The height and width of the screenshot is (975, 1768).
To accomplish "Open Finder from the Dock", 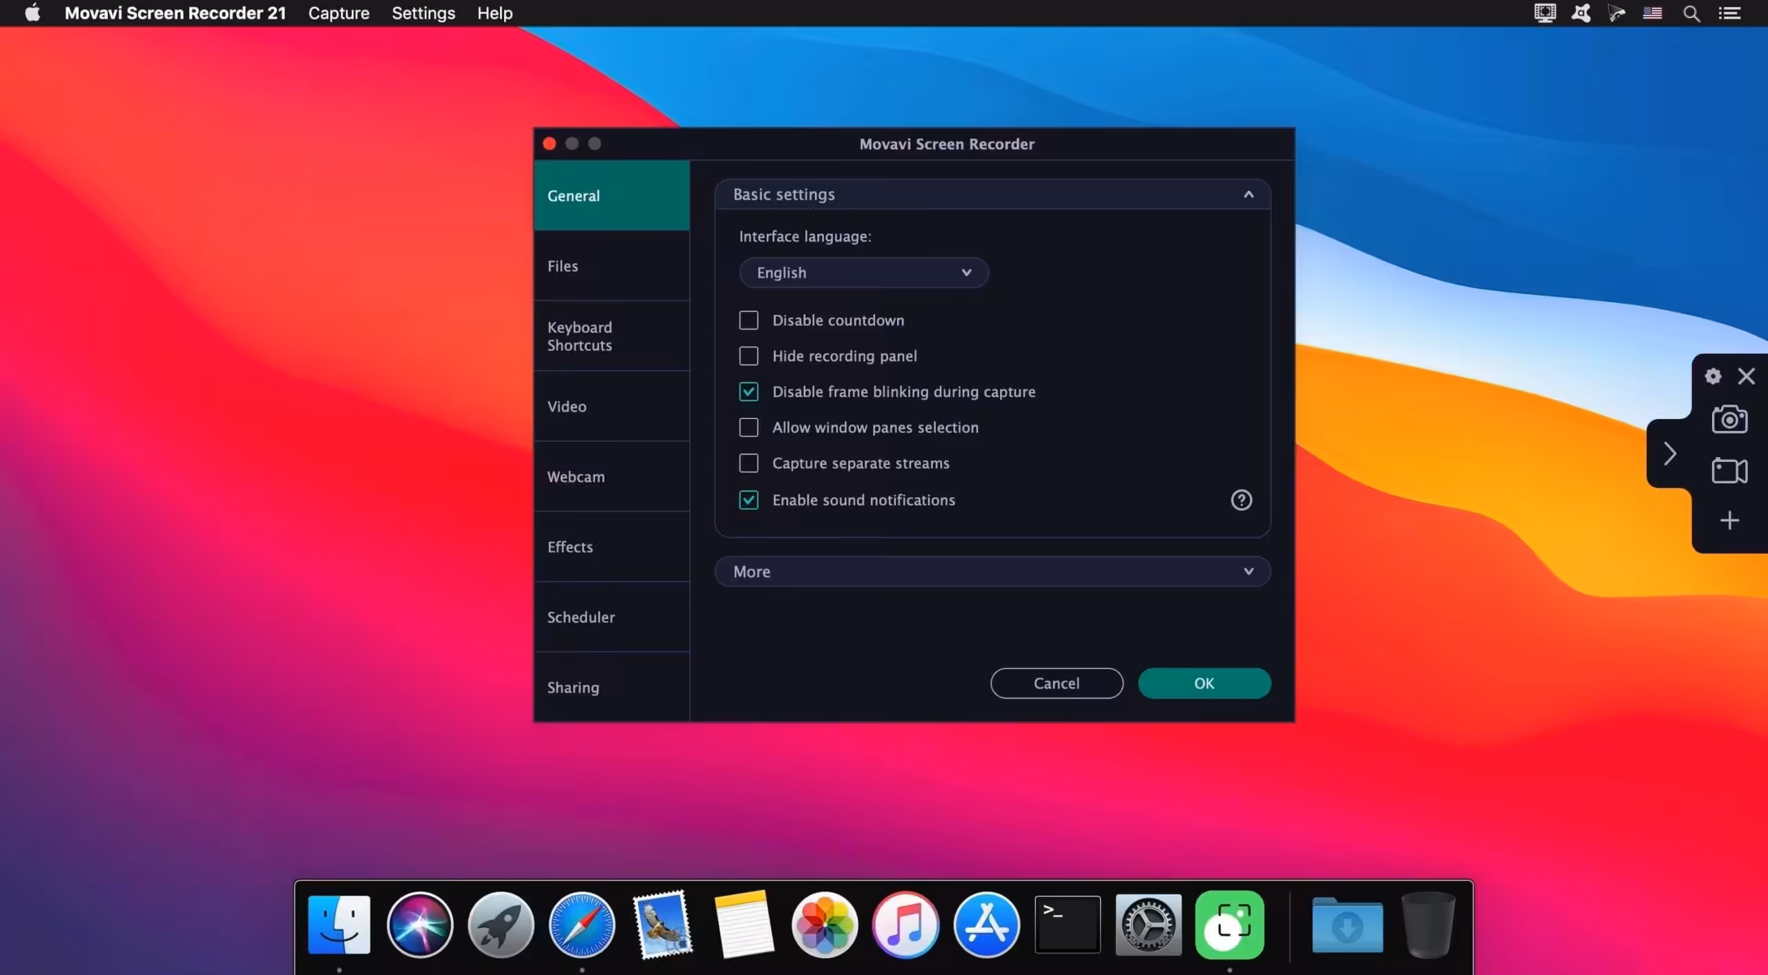I will pyautogui.click(x=339, y=925).
